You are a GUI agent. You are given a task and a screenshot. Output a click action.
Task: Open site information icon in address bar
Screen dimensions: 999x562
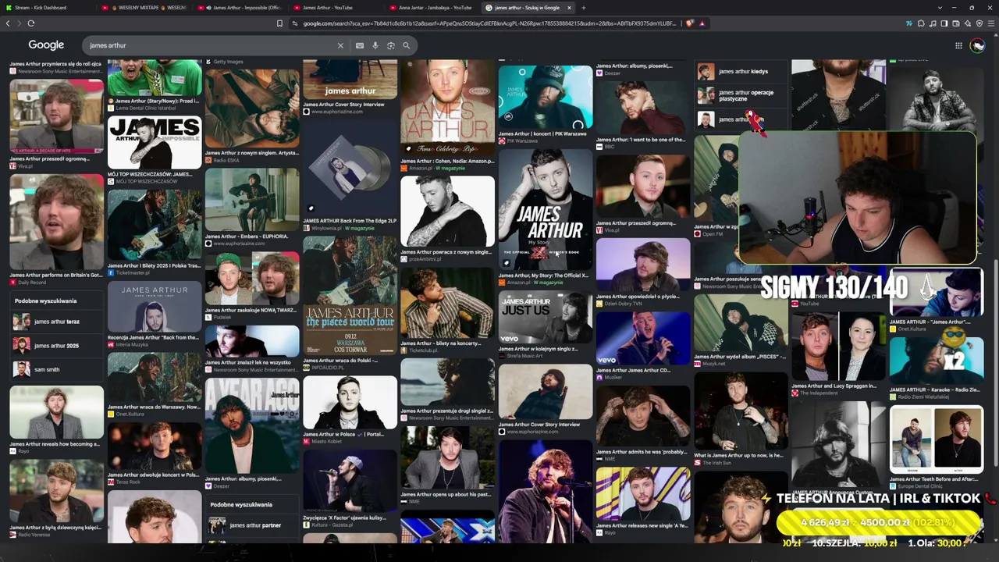(295, 23)
